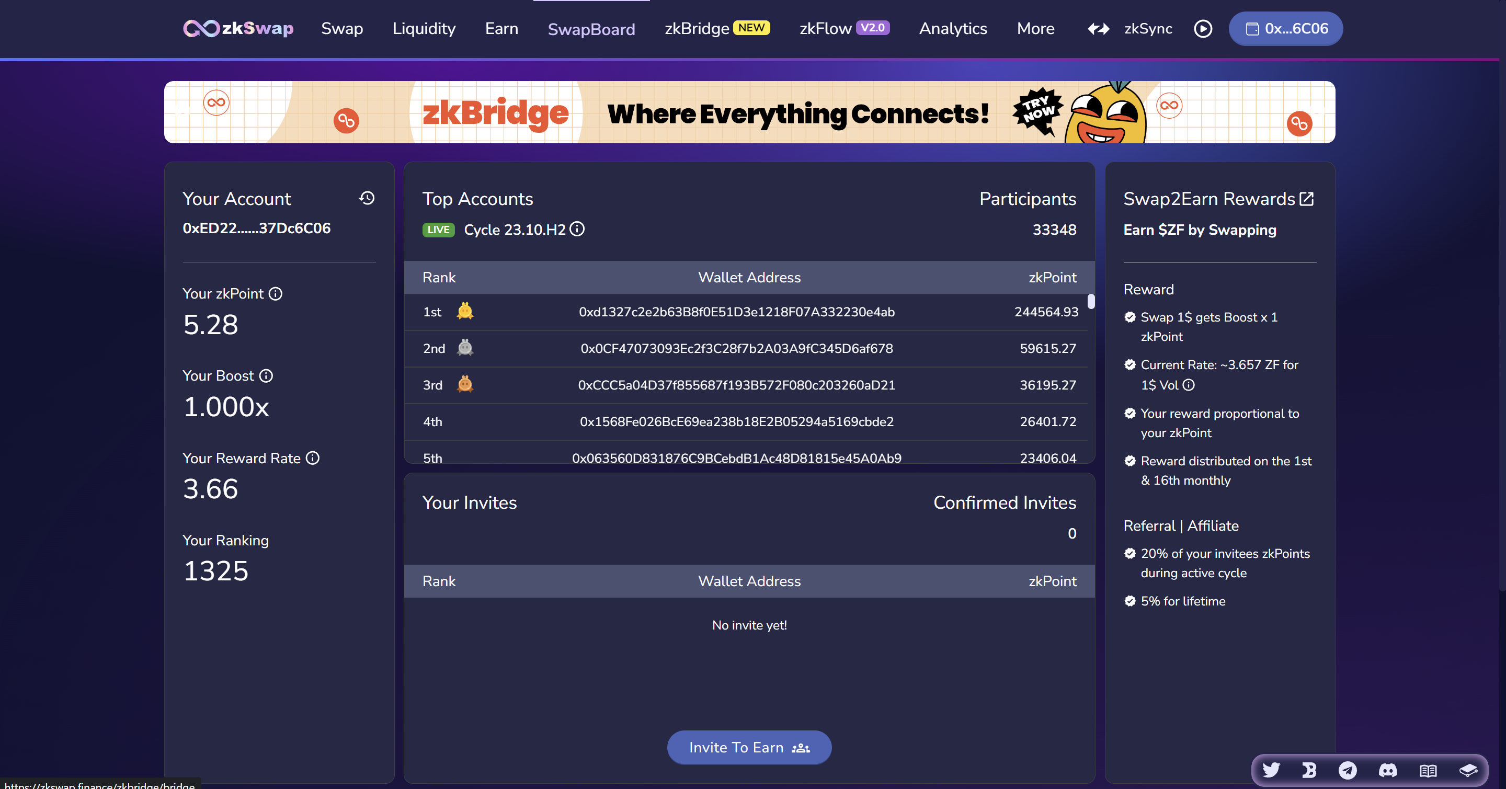Click the info icon next to Your Boost
1506x789 pixels.
click(266, 376)
